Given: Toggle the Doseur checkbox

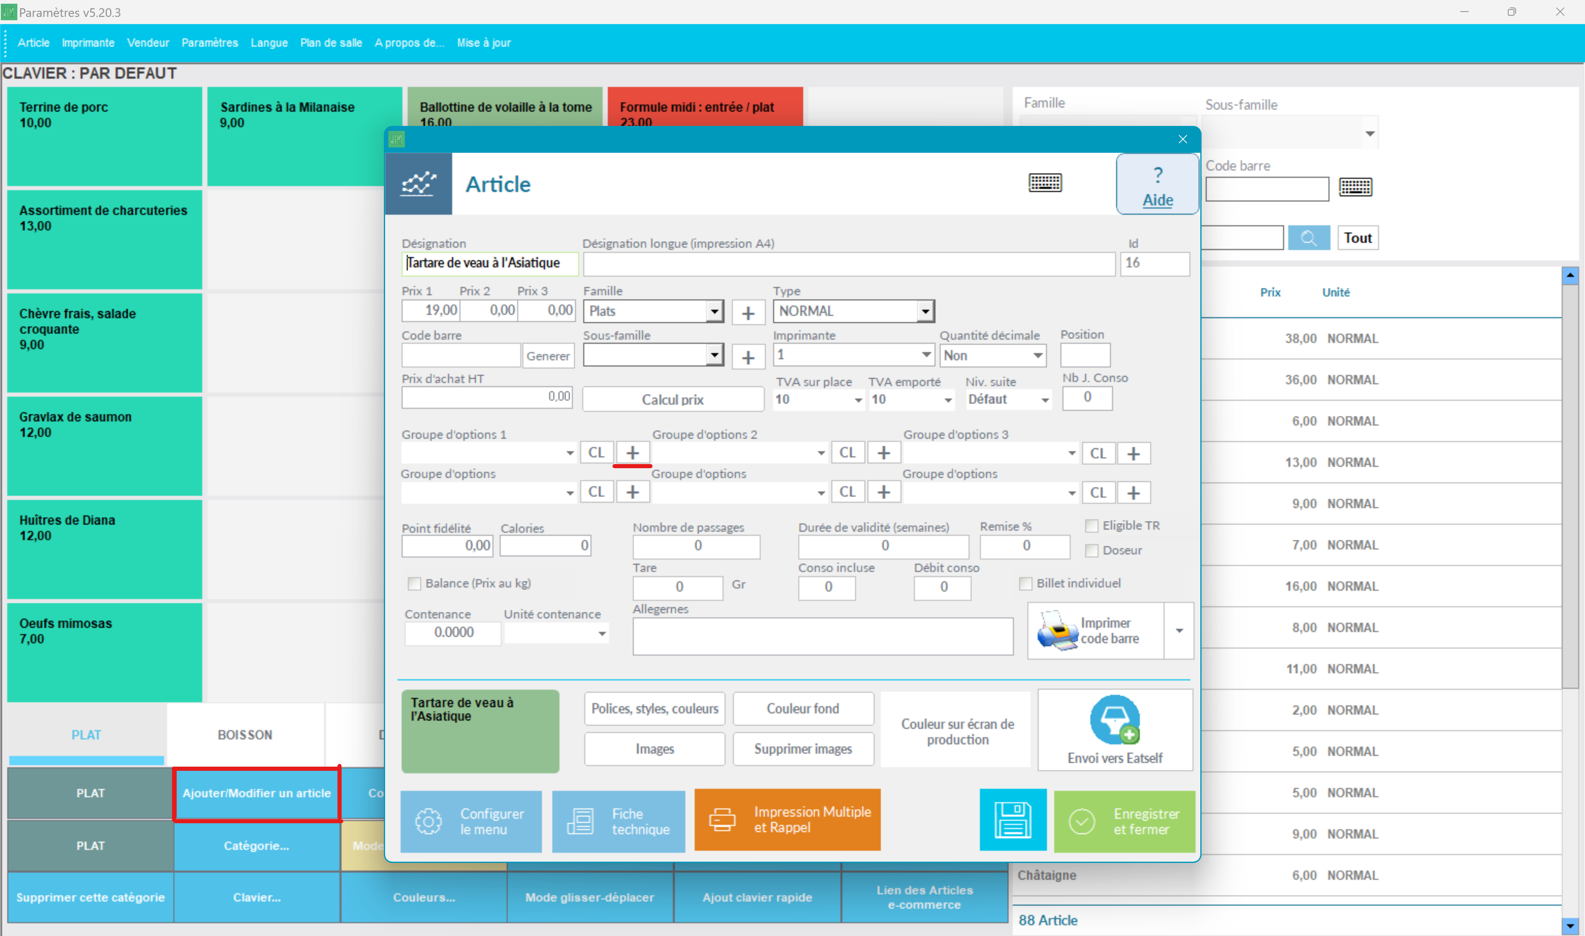Looking at the screenshot, I should point(1091,551).
